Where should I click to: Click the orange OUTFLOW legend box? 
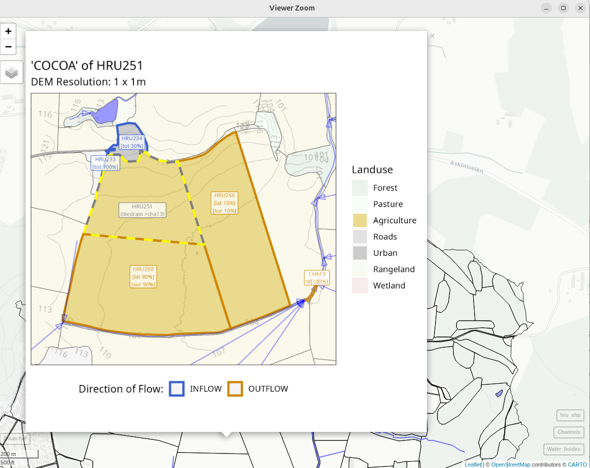[235, 389]
